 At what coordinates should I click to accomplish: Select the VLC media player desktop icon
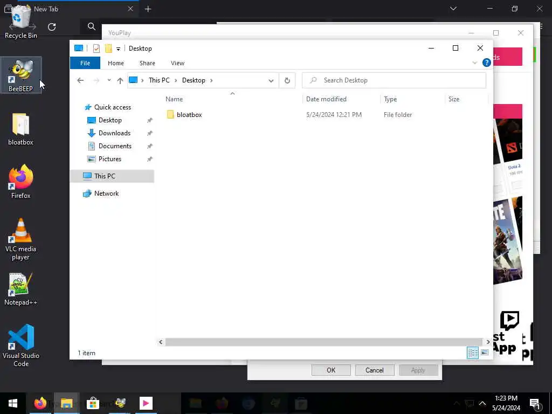pyautogui.click(x=21, y=239)
